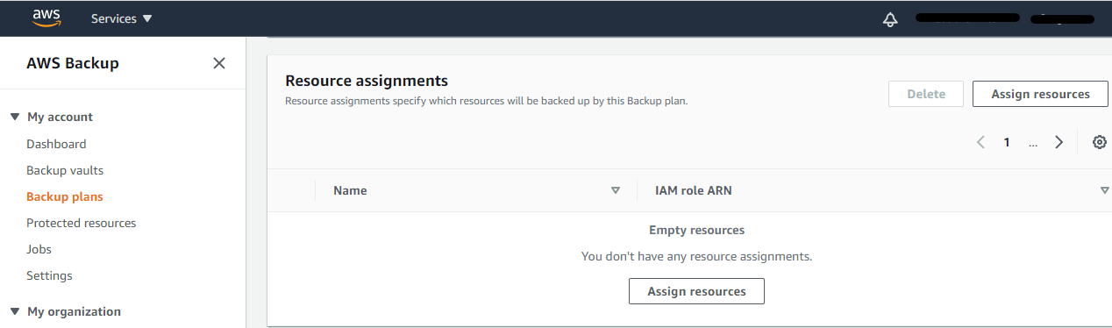Sort by Name column arrow
The image size is (1112, 328).
pyautogui.click(x=616, y=190)
